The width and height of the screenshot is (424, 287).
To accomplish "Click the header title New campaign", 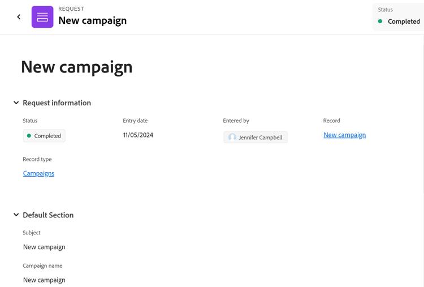I will tap(92, 21).
